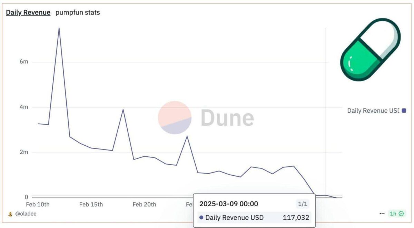Click the green pill pump.fun logo
The height and width of the screenshot is (228, 414).
tap(371, 50)
